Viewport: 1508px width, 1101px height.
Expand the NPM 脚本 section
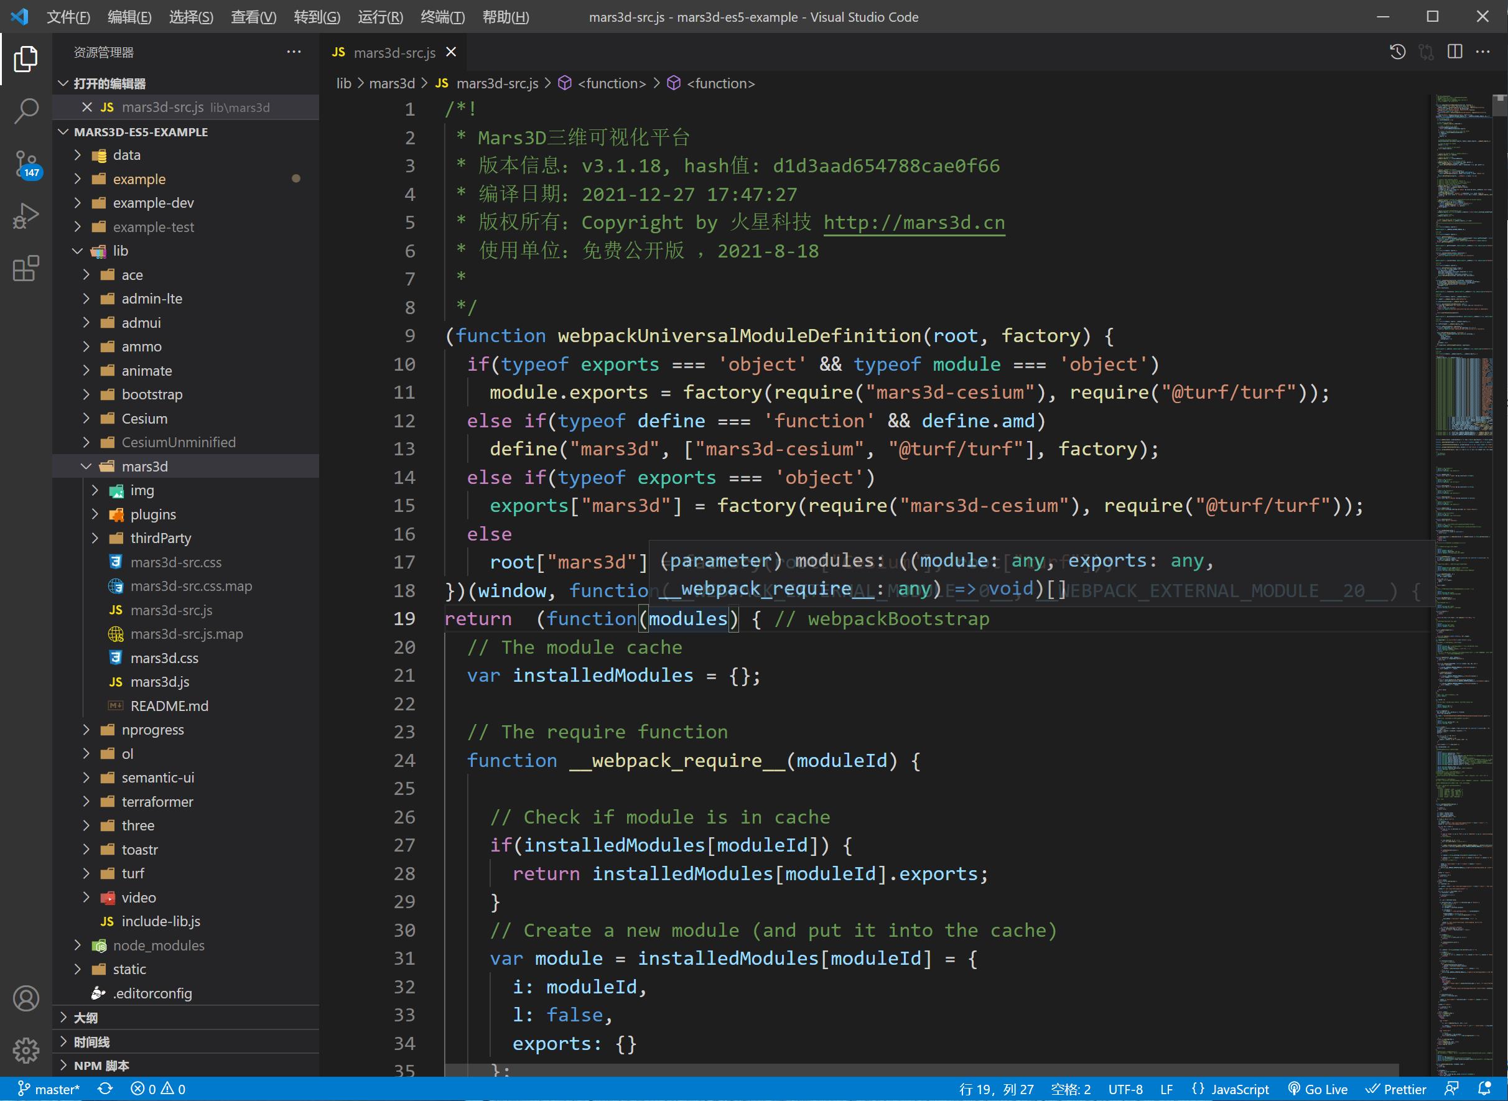click(x=185, y=1066)
